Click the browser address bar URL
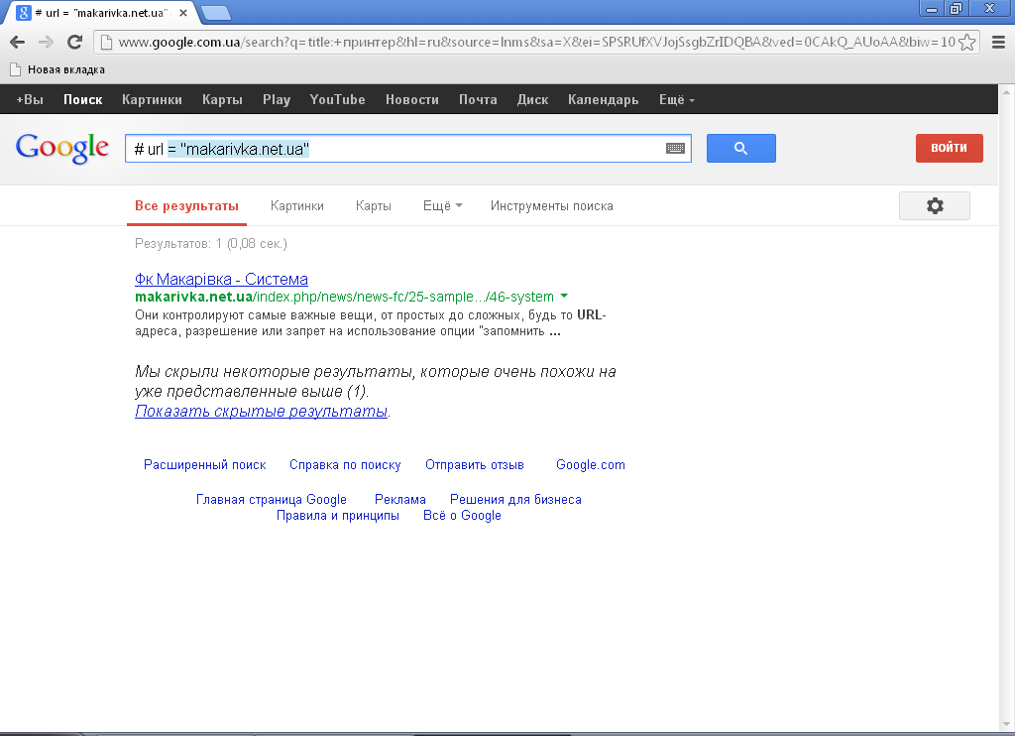Viewport: 1015px width, 736px height. [x=536, y=42]
